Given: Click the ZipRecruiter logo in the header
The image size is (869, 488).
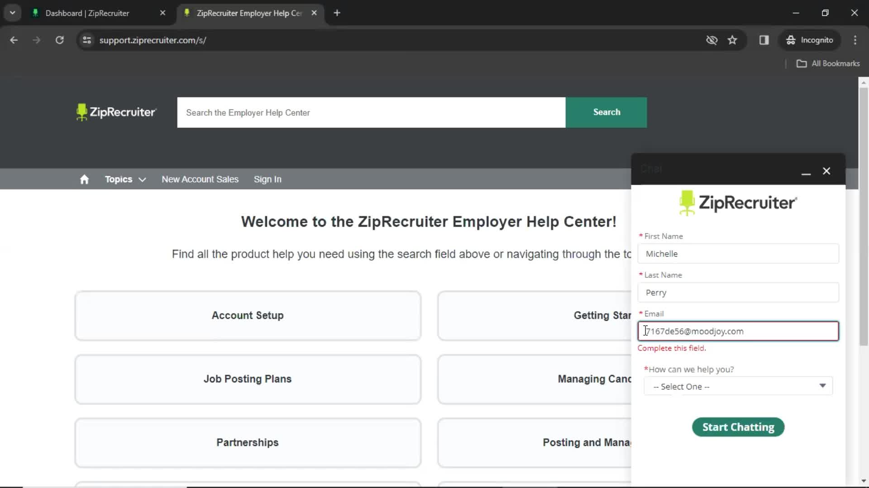Looking at the screenshot, I should pyautogui.click(x=116, y=112).
